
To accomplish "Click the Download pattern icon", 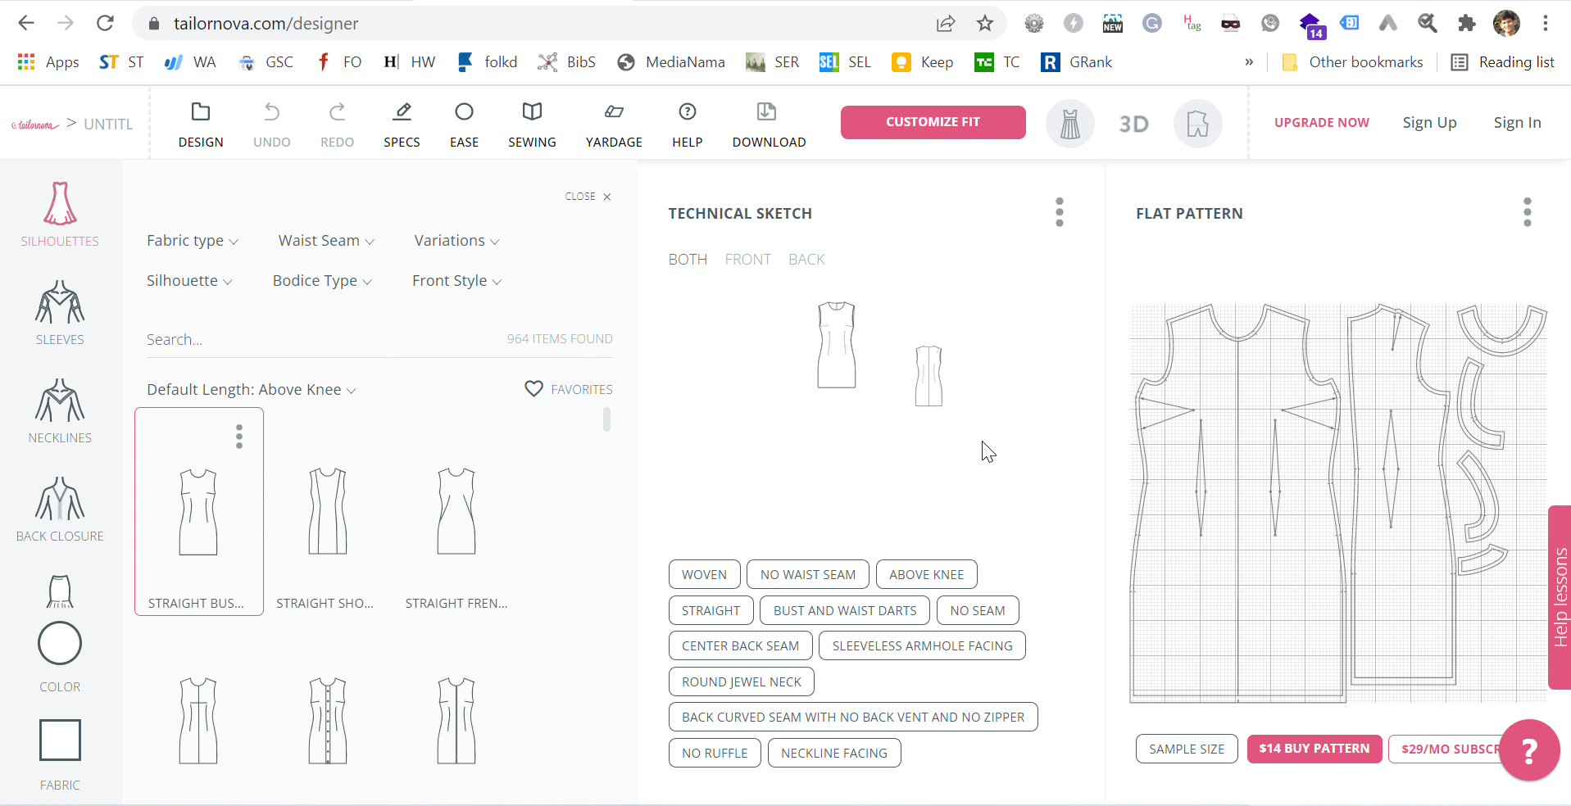I will (x=767, y=112).
